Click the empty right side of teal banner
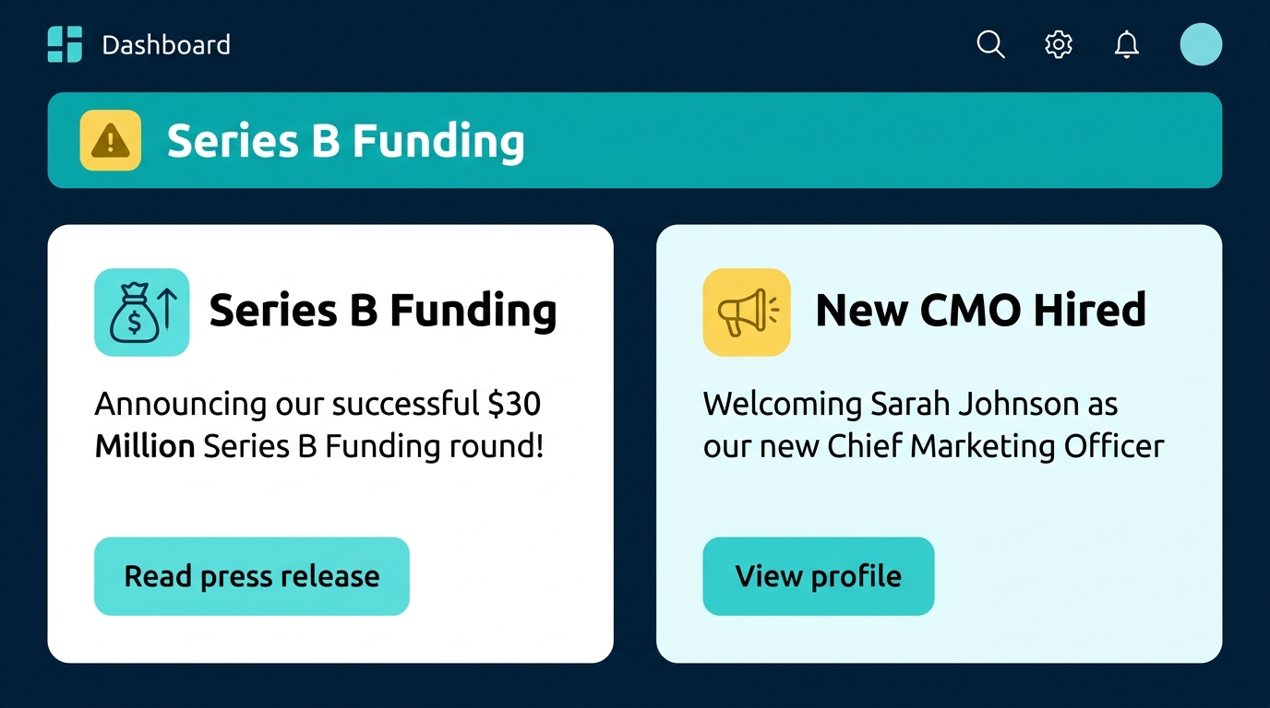 (923, 140)
